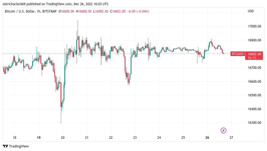Click the TradingView logo at bottom left
The width and height of the screenshot is (267, 151).
[x=16, y=146]
